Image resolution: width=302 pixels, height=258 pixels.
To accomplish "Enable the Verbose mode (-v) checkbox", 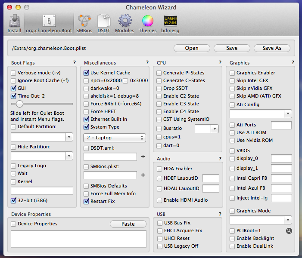I will (14, 73).
